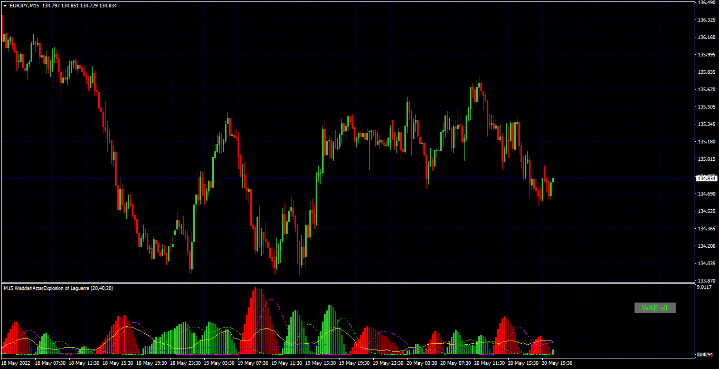Screen dimensions: 719x369
Task: Click the 19 May 03:30 time label
Action: point(219,363)
